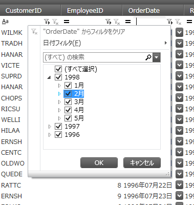Uncheck the 4月 checkbox

point(68,110)
